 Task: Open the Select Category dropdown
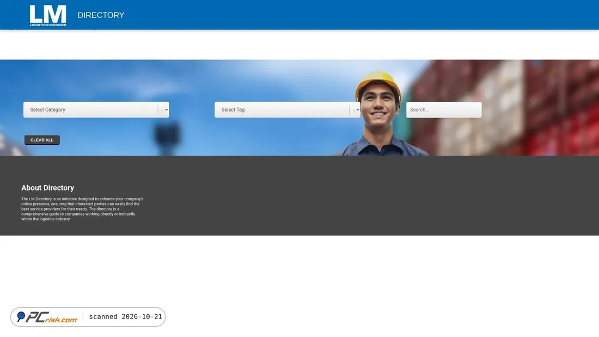pyautogui.click(x=96, y=109)
